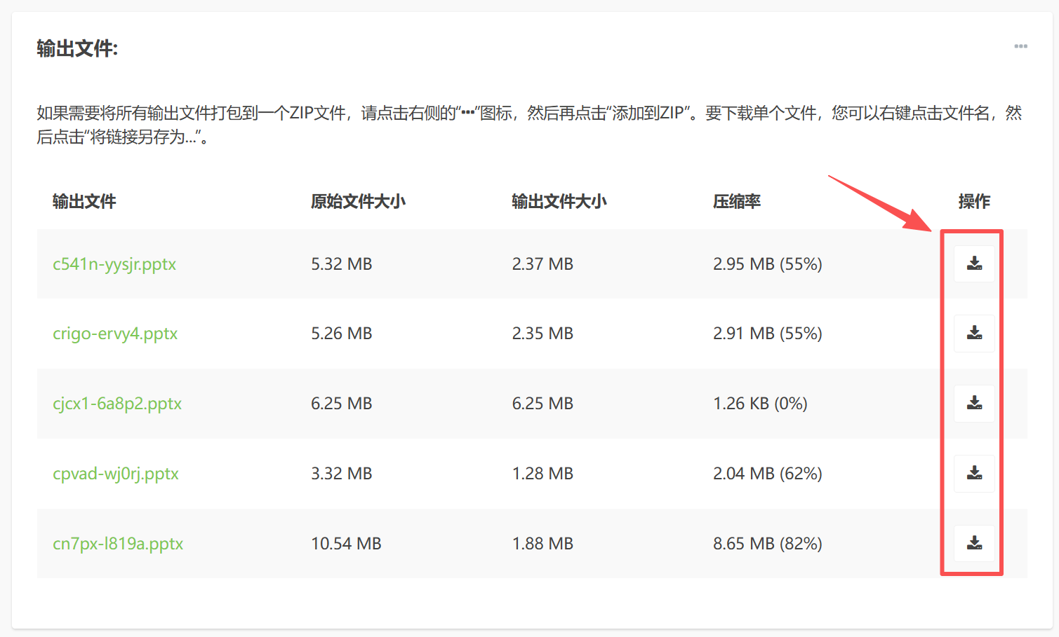Download the c541n-yysjr.pptx file via its download icon

(x=974, y=263)
